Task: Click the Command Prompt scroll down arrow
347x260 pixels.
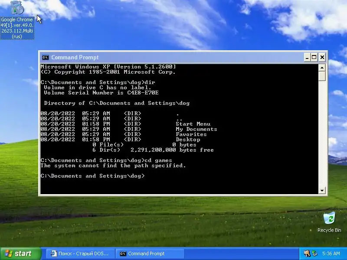Action: point(322,190)
